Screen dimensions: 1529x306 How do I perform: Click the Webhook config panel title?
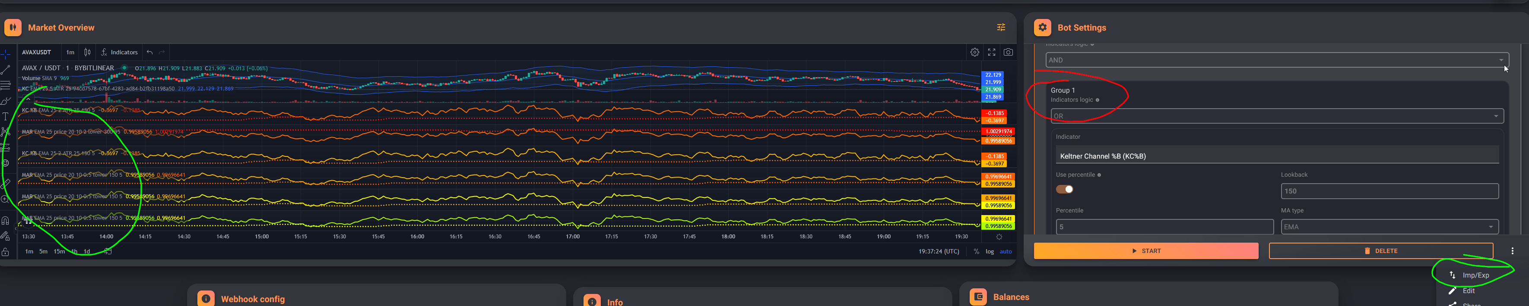253,300
